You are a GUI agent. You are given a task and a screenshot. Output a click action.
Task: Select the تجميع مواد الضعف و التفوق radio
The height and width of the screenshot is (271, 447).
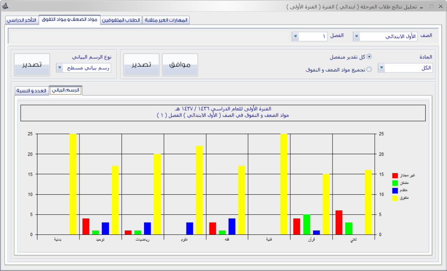pos(369,69)
